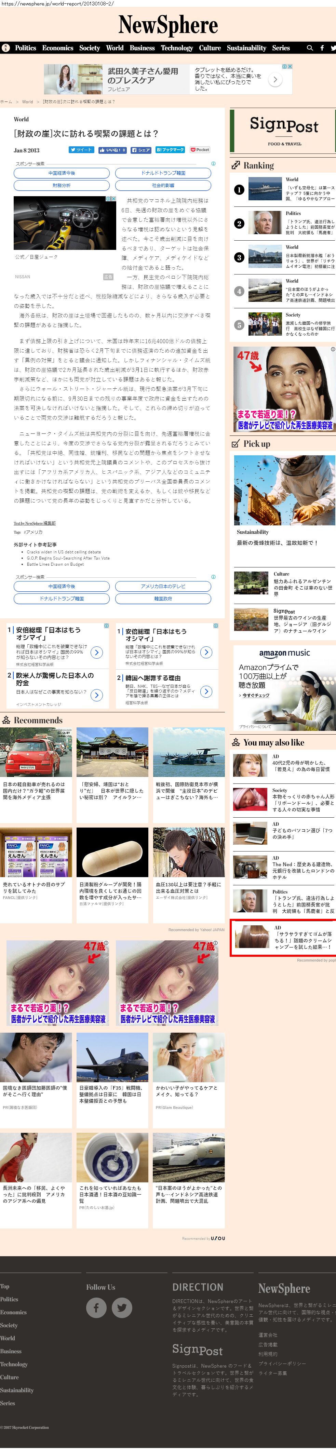Open the Technology menu item
Image resolution: width=336 pixels, height=1449 pixels.
(x=177, y=49)
